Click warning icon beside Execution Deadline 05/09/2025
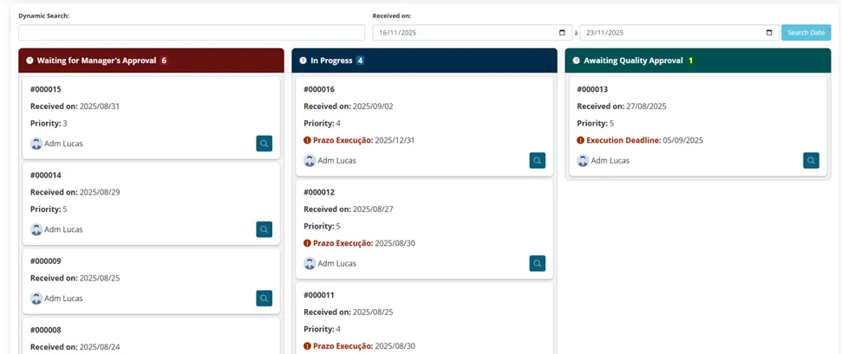 tap(580, 140)
